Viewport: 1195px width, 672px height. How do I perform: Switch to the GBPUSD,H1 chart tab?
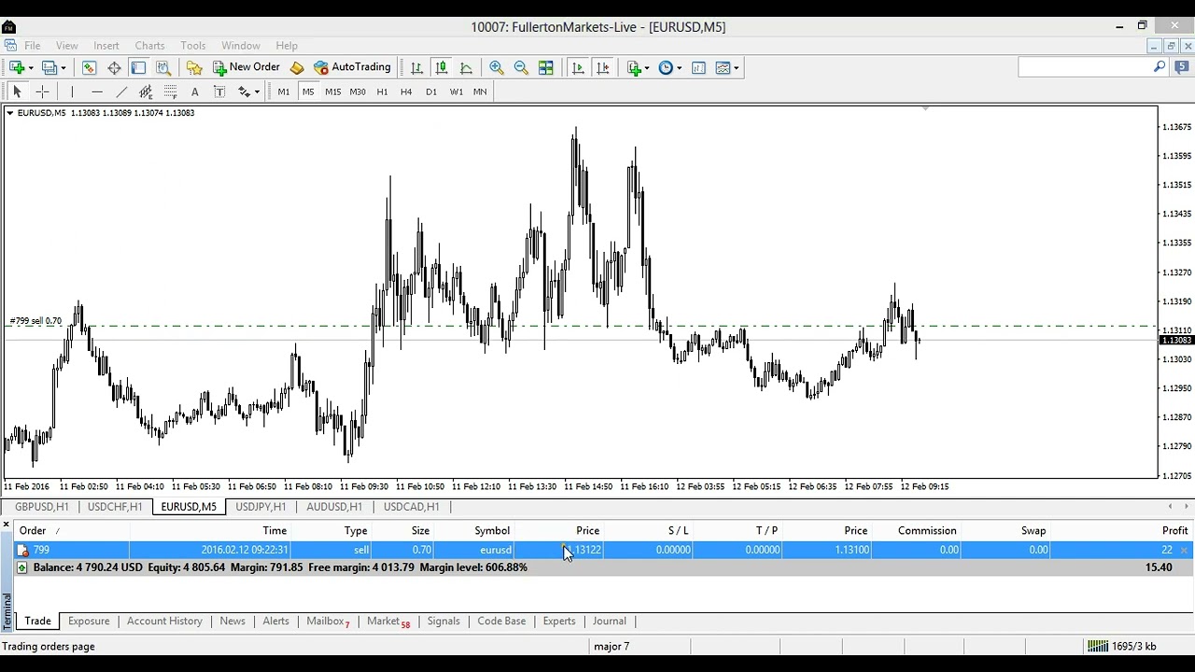click(42, 507)
